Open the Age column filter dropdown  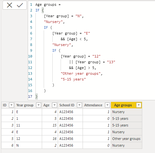55,105
